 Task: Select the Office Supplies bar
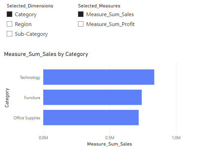(x=91, y=118)
